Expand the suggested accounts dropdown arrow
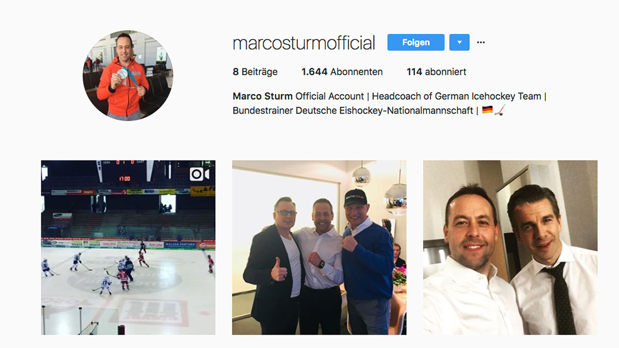619x348 pixels. [x=460, y=42]
